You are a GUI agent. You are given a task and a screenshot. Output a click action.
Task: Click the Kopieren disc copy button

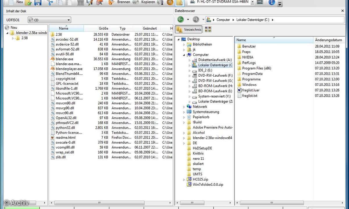[144, 2]
